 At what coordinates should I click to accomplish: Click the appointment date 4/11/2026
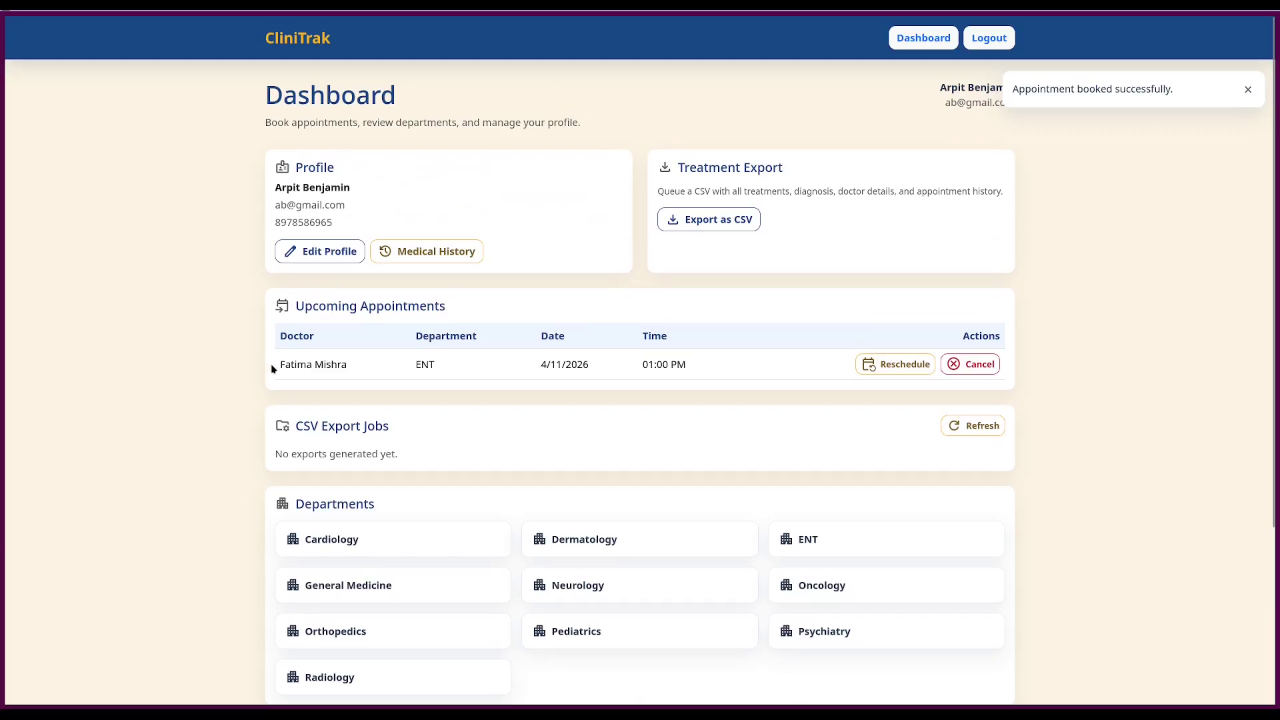(565, 365)
